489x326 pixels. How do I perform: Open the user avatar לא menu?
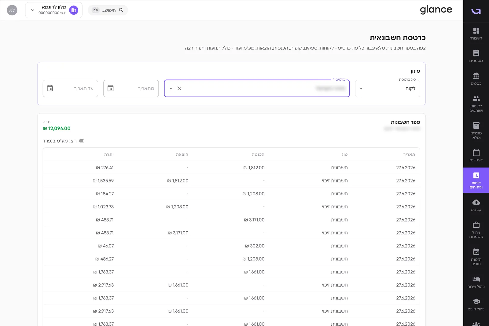point(12,10)
